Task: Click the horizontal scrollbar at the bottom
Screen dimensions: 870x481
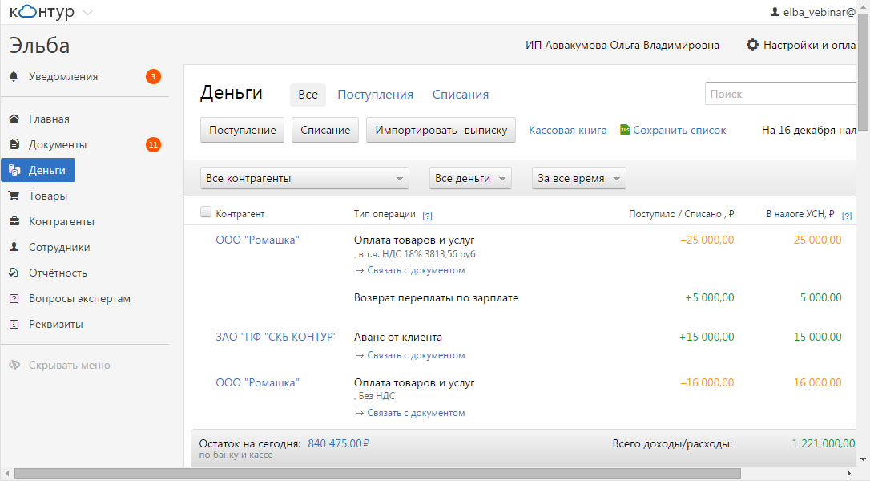Action: (377, 473)
